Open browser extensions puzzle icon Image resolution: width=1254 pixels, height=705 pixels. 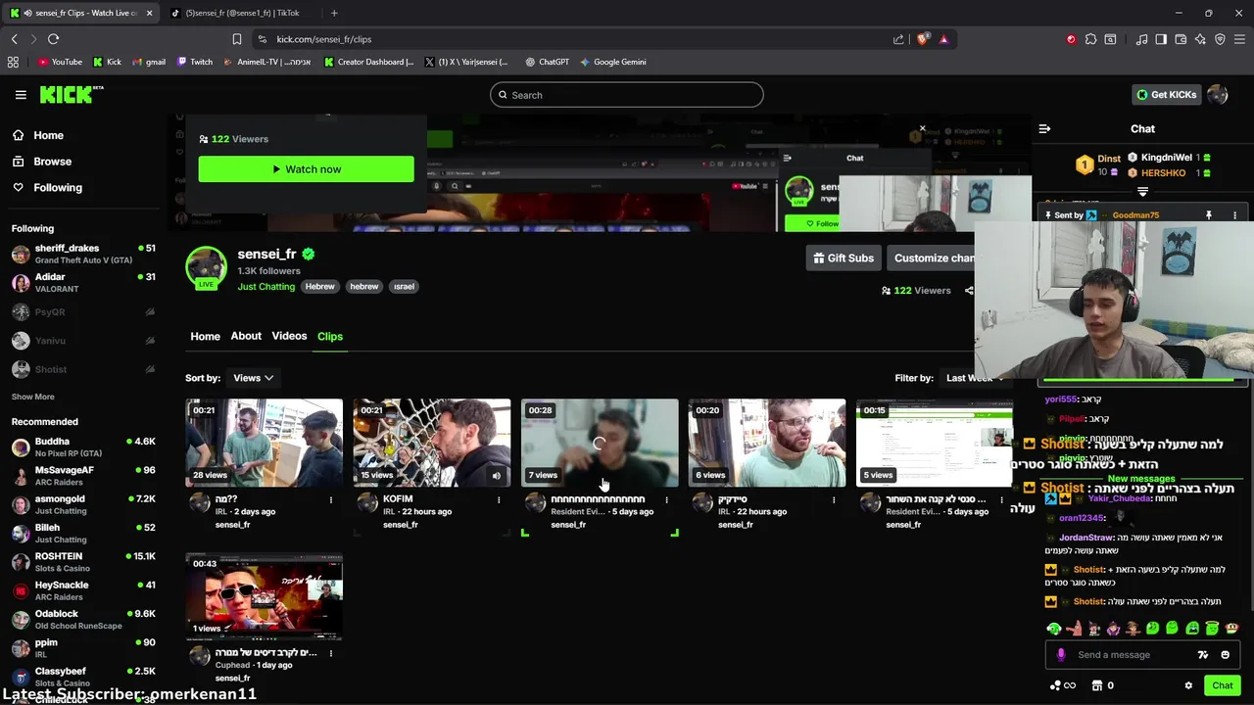click(1090, 39)
